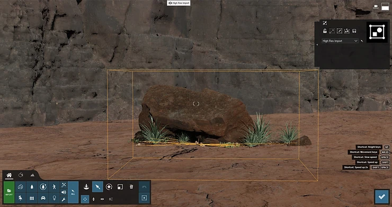Enable the free Move tool
392x207 pixels.
[85, 199]
